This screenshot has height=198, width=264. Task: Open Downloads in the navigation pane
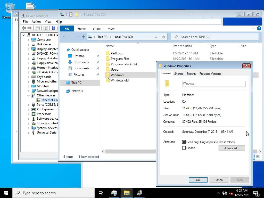[x=81, y=62]
